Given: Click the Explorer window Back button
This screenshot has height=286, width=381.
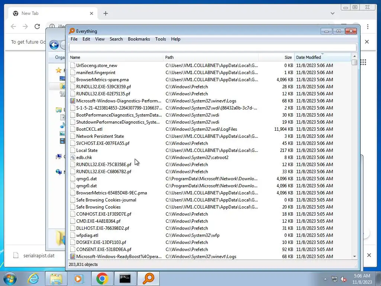Looking at the screenshot, I should click(54, 45).
